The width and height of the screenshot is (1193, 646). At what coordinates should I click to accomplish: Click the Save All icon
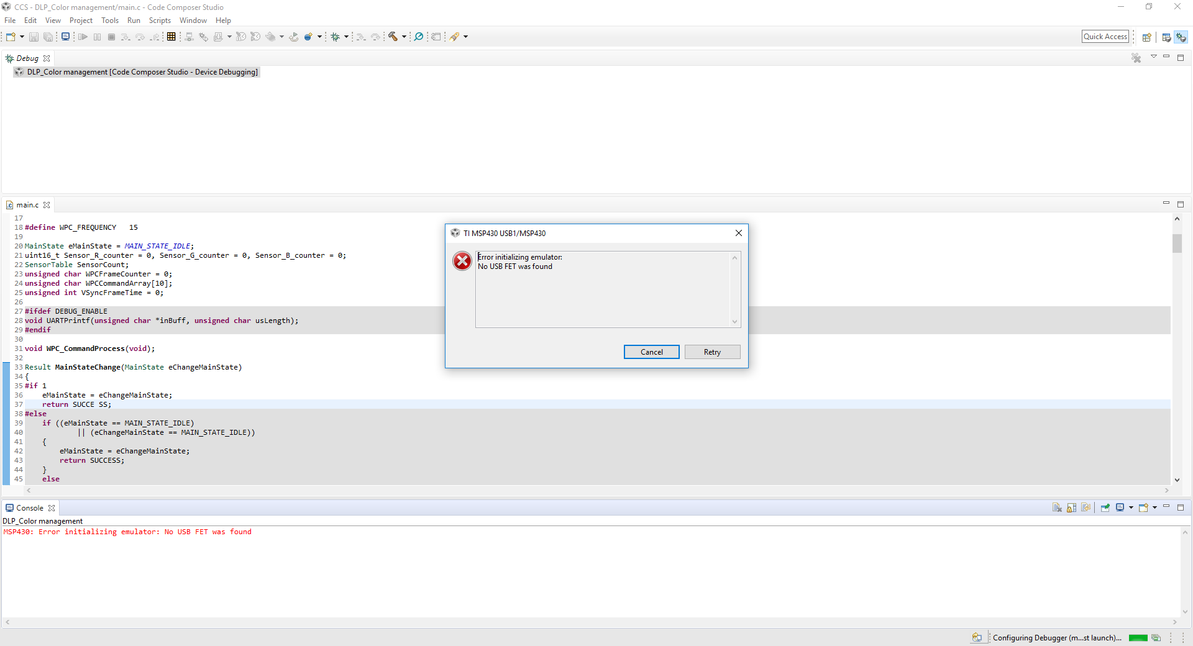[x=48, y=37]
